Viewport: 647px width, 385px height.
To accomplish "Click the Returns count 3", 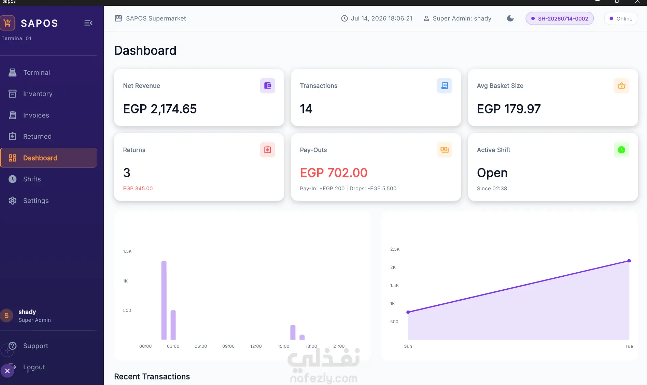I will coord(127,173).
